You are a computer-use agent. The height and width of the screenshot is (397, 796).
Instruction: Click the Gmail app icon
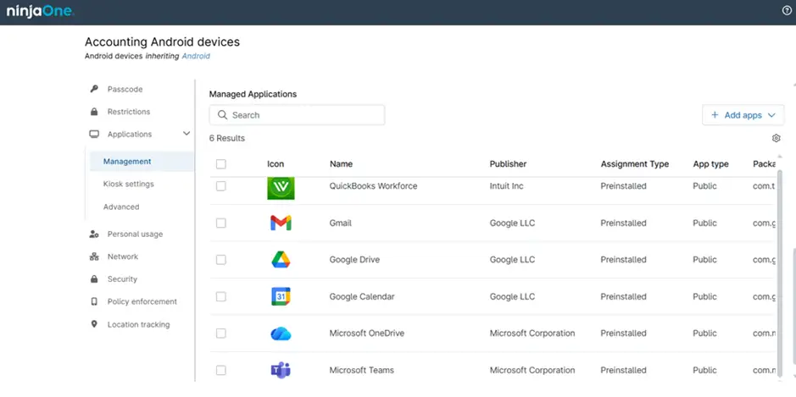(281, 223)
